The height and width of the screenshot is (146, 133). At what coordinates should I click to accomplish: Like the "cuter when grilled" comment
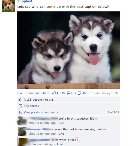60,144
